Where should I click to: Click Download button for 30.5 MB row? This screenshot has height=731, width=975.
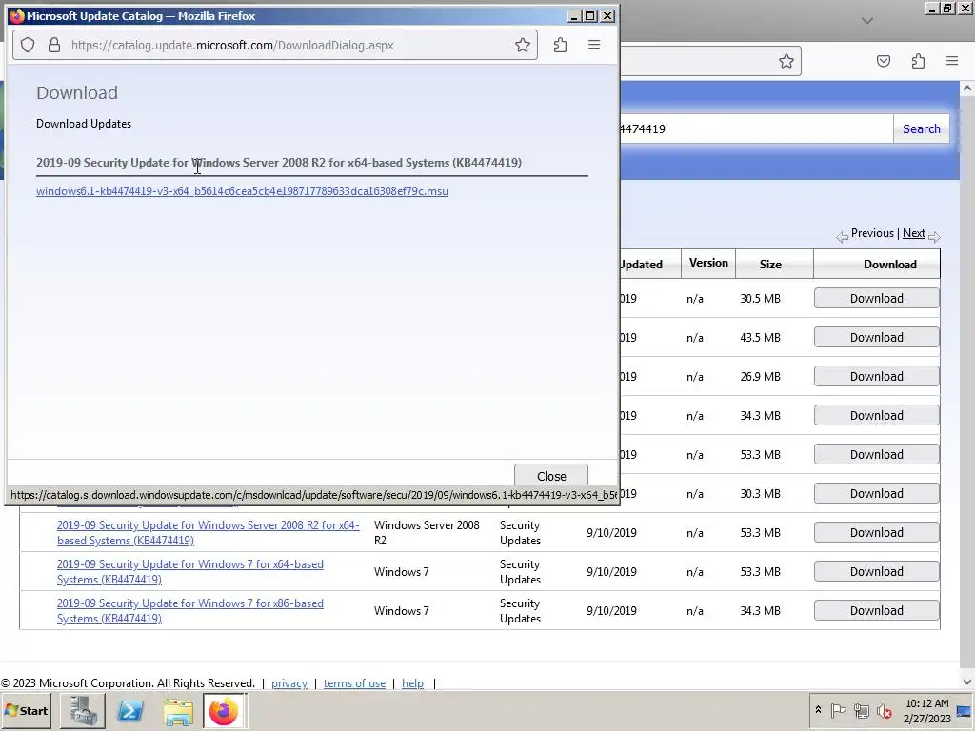point(876,298)
